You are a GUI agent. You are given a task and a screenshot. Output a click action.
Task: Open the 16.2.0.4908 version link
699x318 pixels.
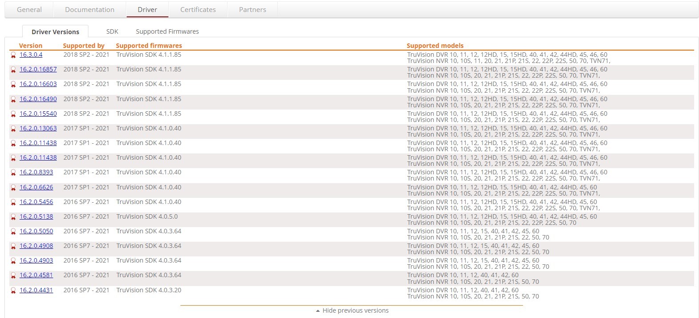pos(36,246)
